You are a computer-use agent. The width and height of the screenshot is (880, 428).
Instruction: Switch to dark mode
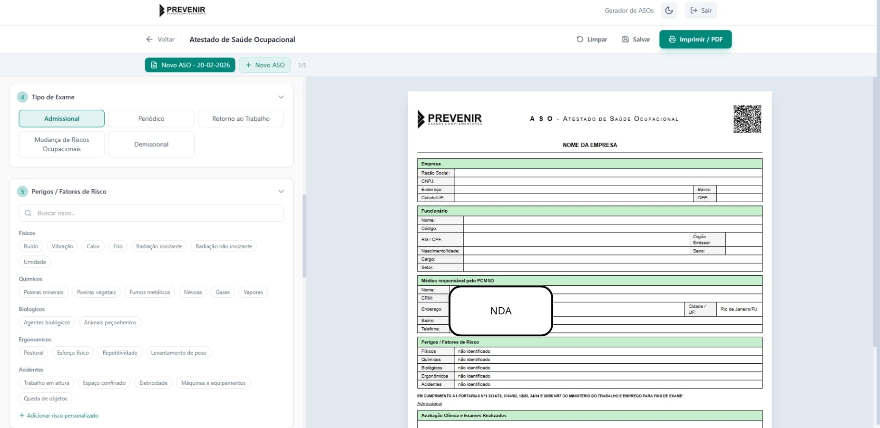click(669, 10)
